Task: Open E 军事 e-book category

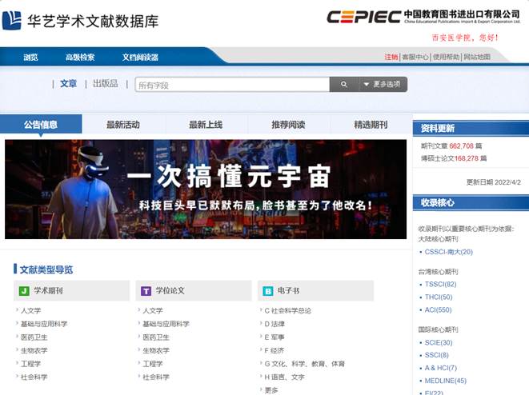Action: [x=275, y=337]
